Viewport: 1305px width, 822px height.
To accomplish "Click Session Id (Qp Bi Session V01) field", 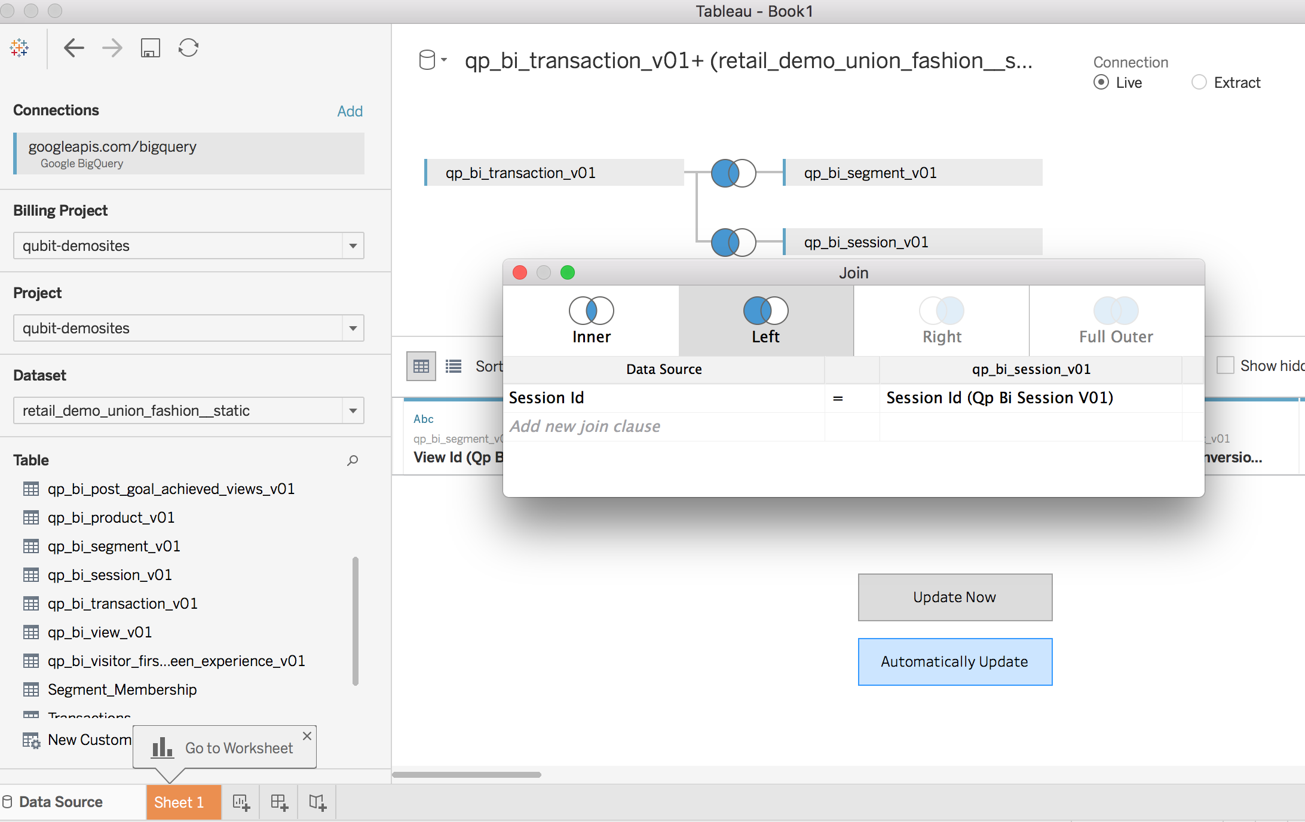I will pyautogui.click(x=1031, y=398).
